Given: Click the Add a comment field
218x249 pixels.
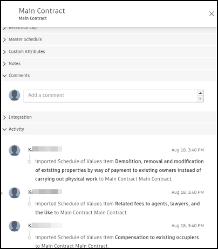Looking at the screenshot, I should point(111,96).
